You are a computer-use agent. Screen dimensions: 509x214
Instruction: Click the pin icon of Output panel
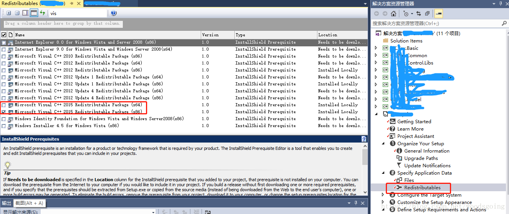tap(356, 203)
